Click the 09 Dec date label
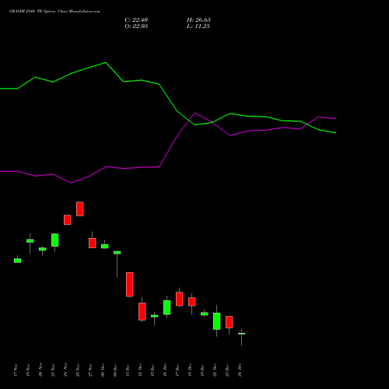 pos(115,370)
